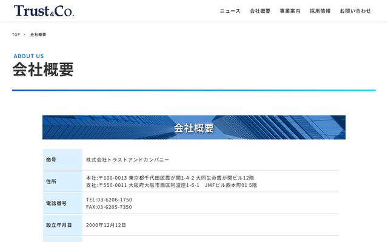Screen dimensions: 388x242
Task: Go to 事業案内 in the navigation
Action: [290, 11]
